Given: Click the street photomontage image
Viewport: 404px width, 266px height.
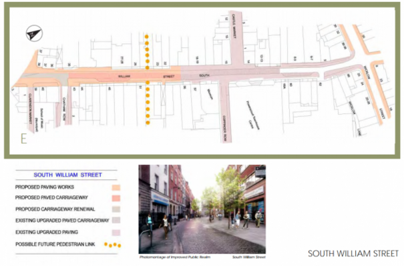Looking at the screenshot, I should click(x=202, y=209).
